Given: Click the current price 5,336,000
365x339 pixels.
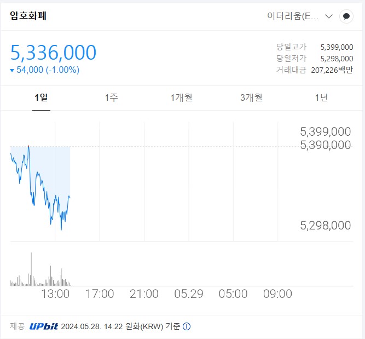Looking at the screenshot, I should (x=54, y=53).
